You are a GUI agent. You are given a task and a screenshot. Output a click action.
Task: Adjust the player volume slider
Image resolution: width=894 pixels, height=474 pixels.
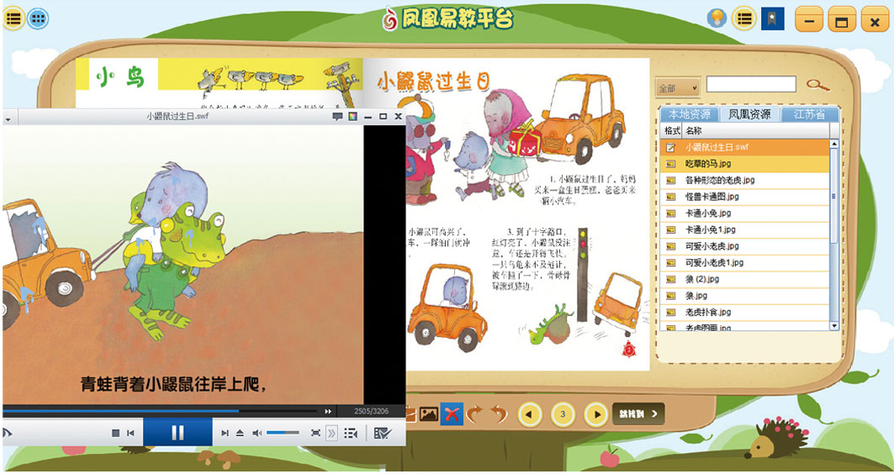point(283,434)
